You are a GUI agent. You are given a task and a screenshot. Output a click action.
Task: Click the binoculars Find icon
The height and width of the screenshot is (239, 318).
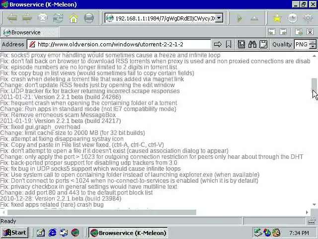(252, 44)
